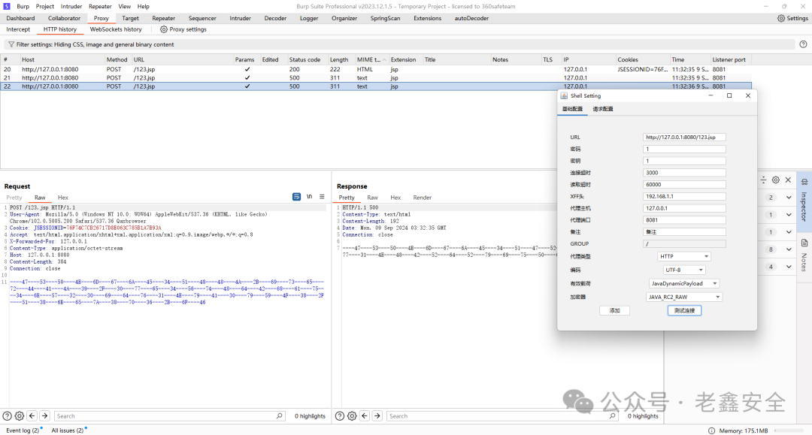Screen dimensions: 812x435
Task: Select history row number 21
Action: [376, 77]
